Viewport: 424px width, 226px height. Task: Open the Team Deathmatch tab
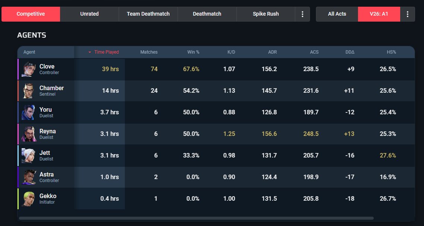tap(148, 14)
